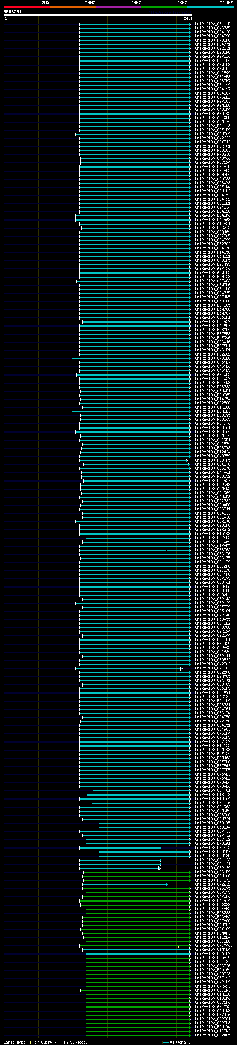Select hit label UniRef100_P14656
This screenshot has width=237, height=1045.
[213, 252]
